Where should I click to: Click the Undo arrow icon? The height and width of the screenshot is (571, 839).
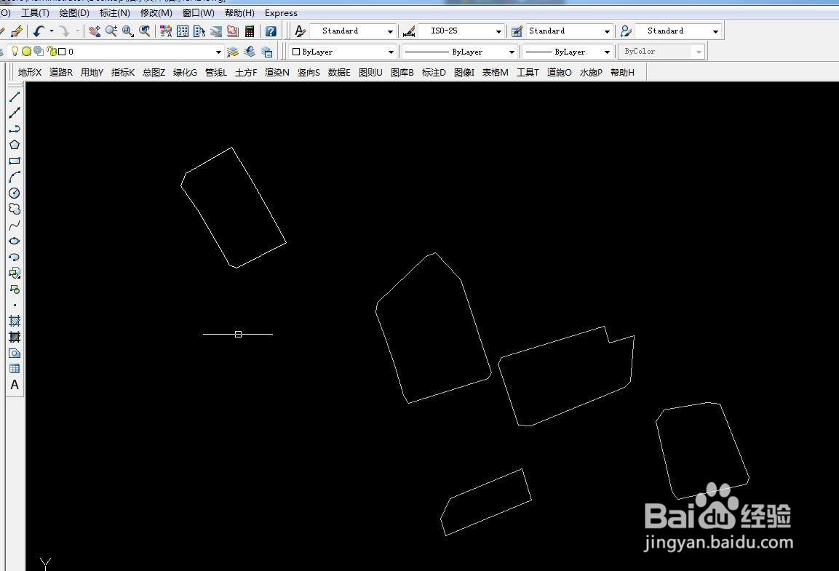click(39, 31)
